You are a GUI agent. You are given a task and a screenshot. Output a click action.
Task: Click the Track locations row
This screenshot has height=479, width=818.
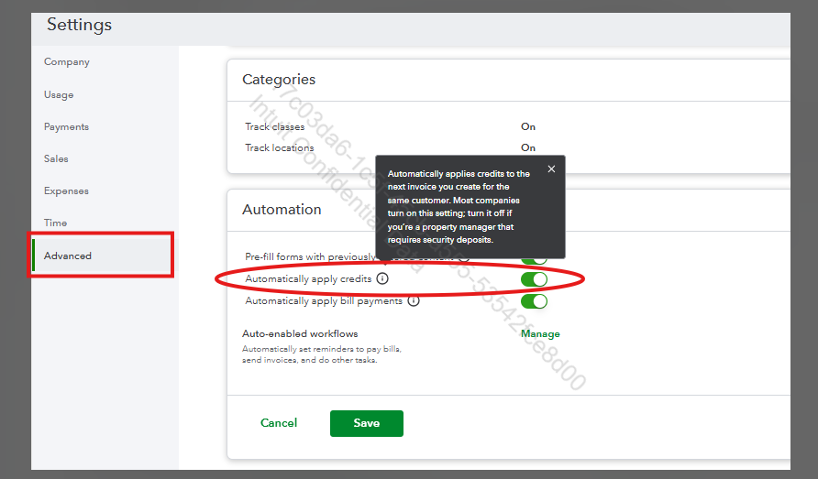click(x=280, y=147)
